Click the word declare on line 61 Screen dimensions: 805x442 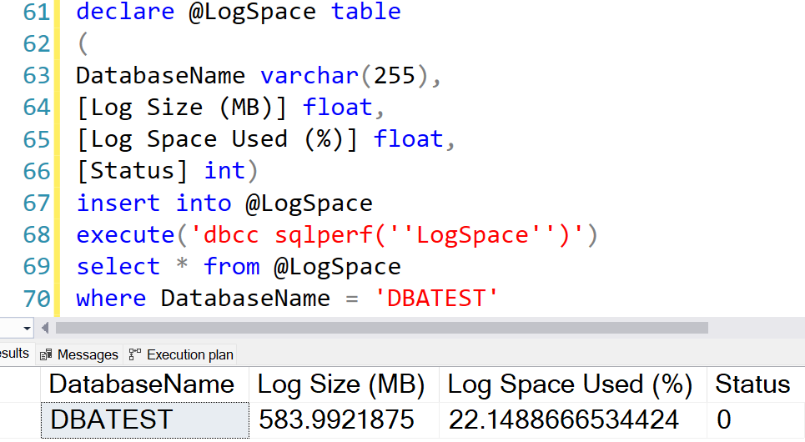click(x=125, y=12)
